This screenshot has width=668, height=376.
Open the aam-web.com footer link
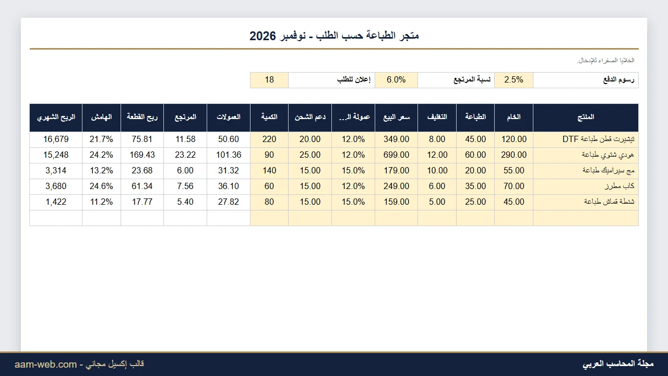(46, 365)
